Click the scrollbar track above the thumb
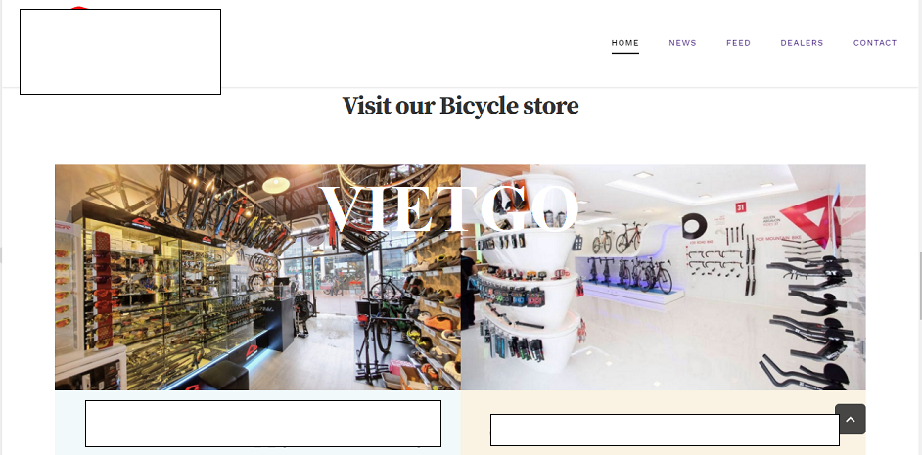Image resolution: width=922 pixels, height=455 pixels. 920,126
